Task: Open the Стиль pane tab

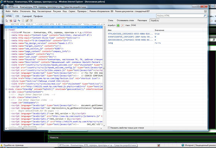Action: tap(111, 20)
